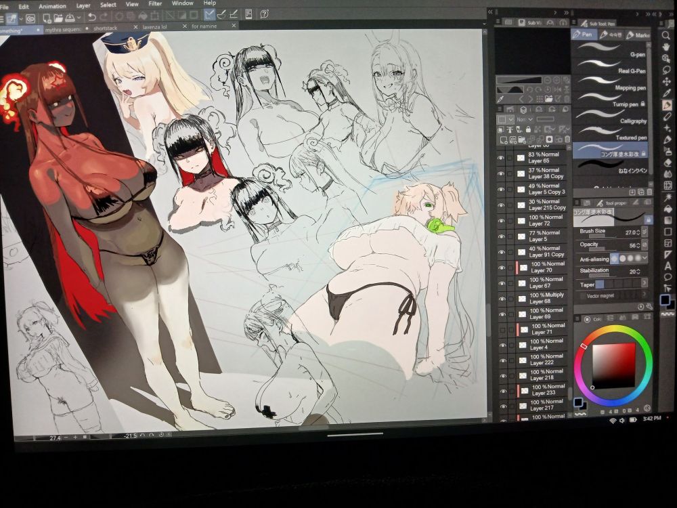The width and height of the screenshot is (677, 508).
Task: Switch to shortstack document tab
Action: [105, 28]
